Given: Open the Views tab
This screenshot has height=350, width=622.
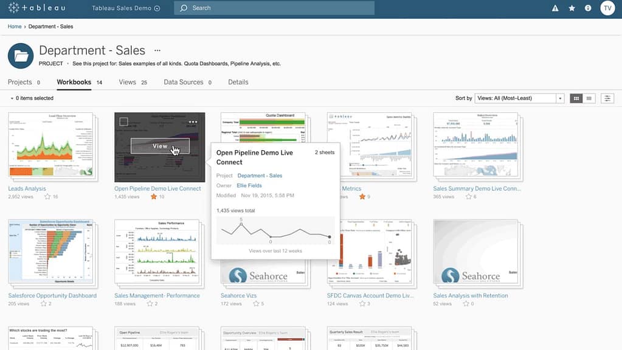Looking at the screenshot, I should click(127, 81).
